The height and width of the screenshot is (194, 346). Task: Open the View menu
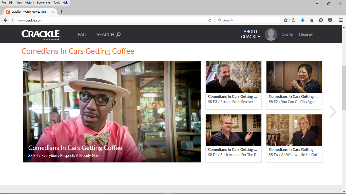(19, 3)
